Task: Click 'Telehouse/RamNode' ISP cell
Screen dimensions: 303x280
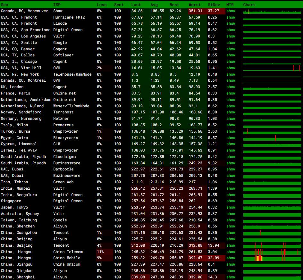Action: (72, 74)
